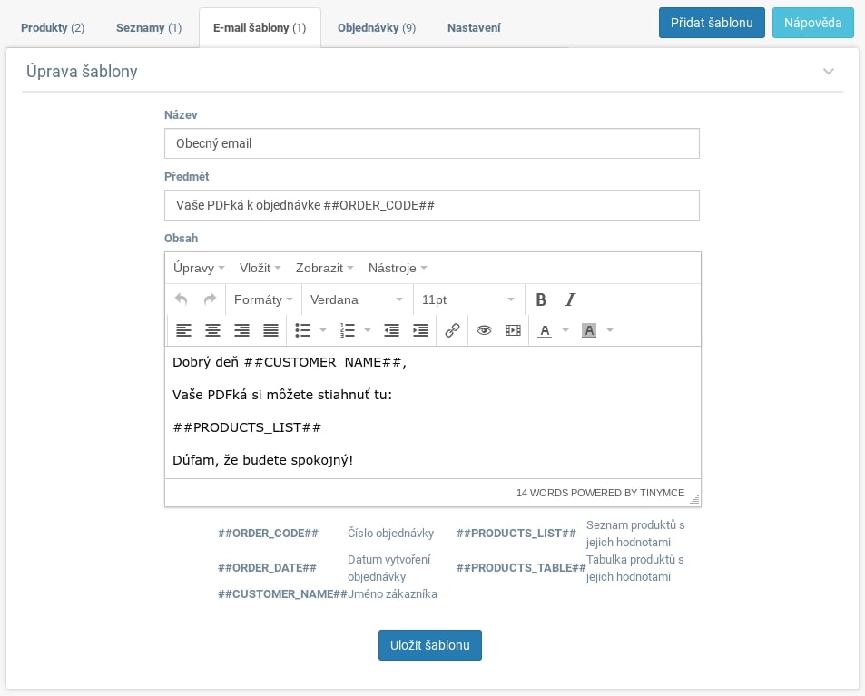This screenshot has height=696, width=865.
Task: Open the 11pt font size dropdown
Action: [x=467, y=299]
